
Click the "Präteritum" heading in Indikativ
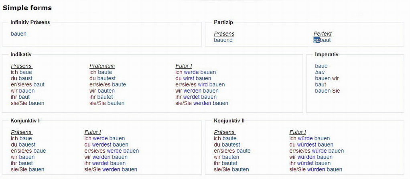pos(102,66)
